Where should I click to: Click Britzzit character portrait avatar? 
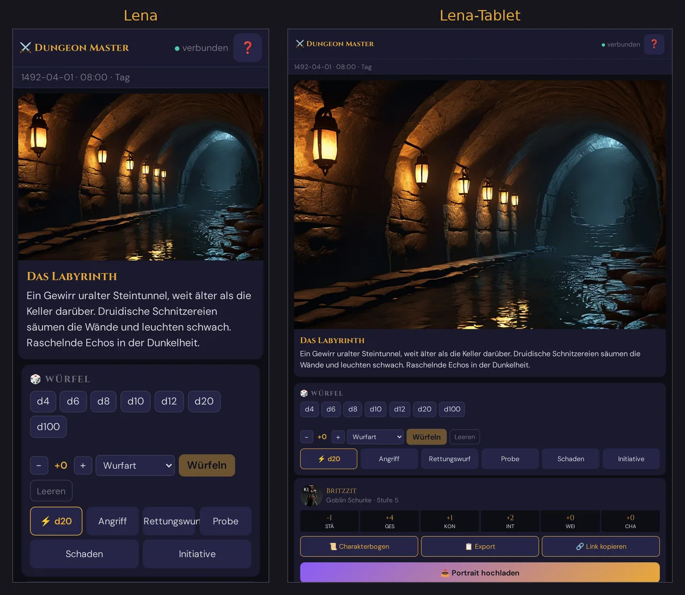click(311, 495)
